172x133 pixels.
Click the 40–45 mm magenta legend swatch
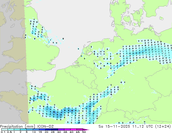74,129
